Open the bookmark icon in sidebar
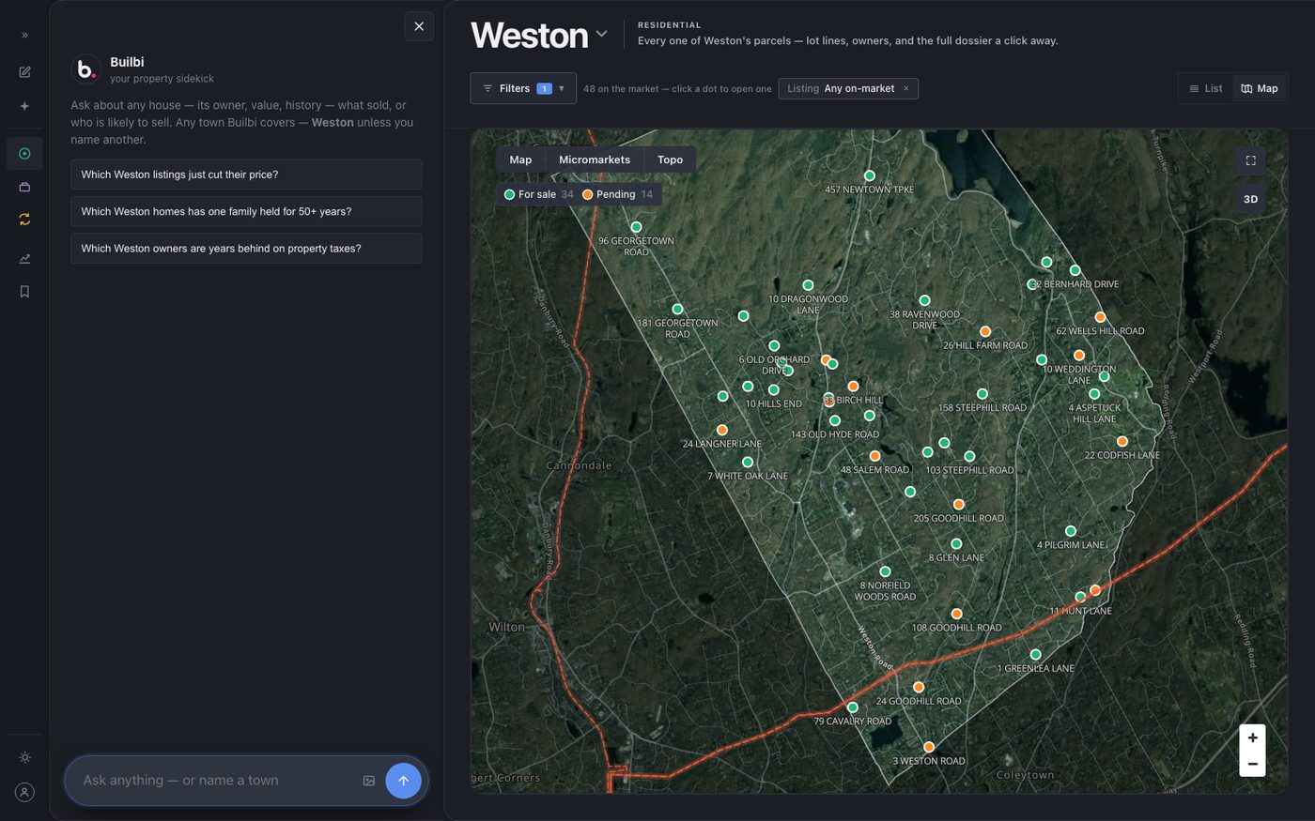 coord(24,292)
